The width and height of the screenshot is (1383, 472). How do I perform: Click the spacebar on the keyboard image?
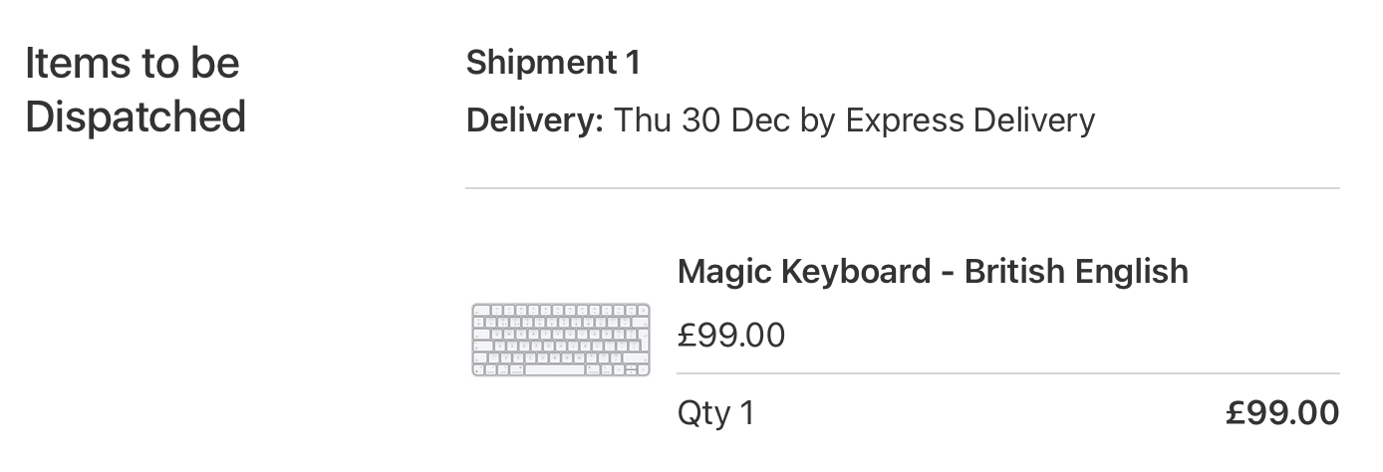coord(555,368)
